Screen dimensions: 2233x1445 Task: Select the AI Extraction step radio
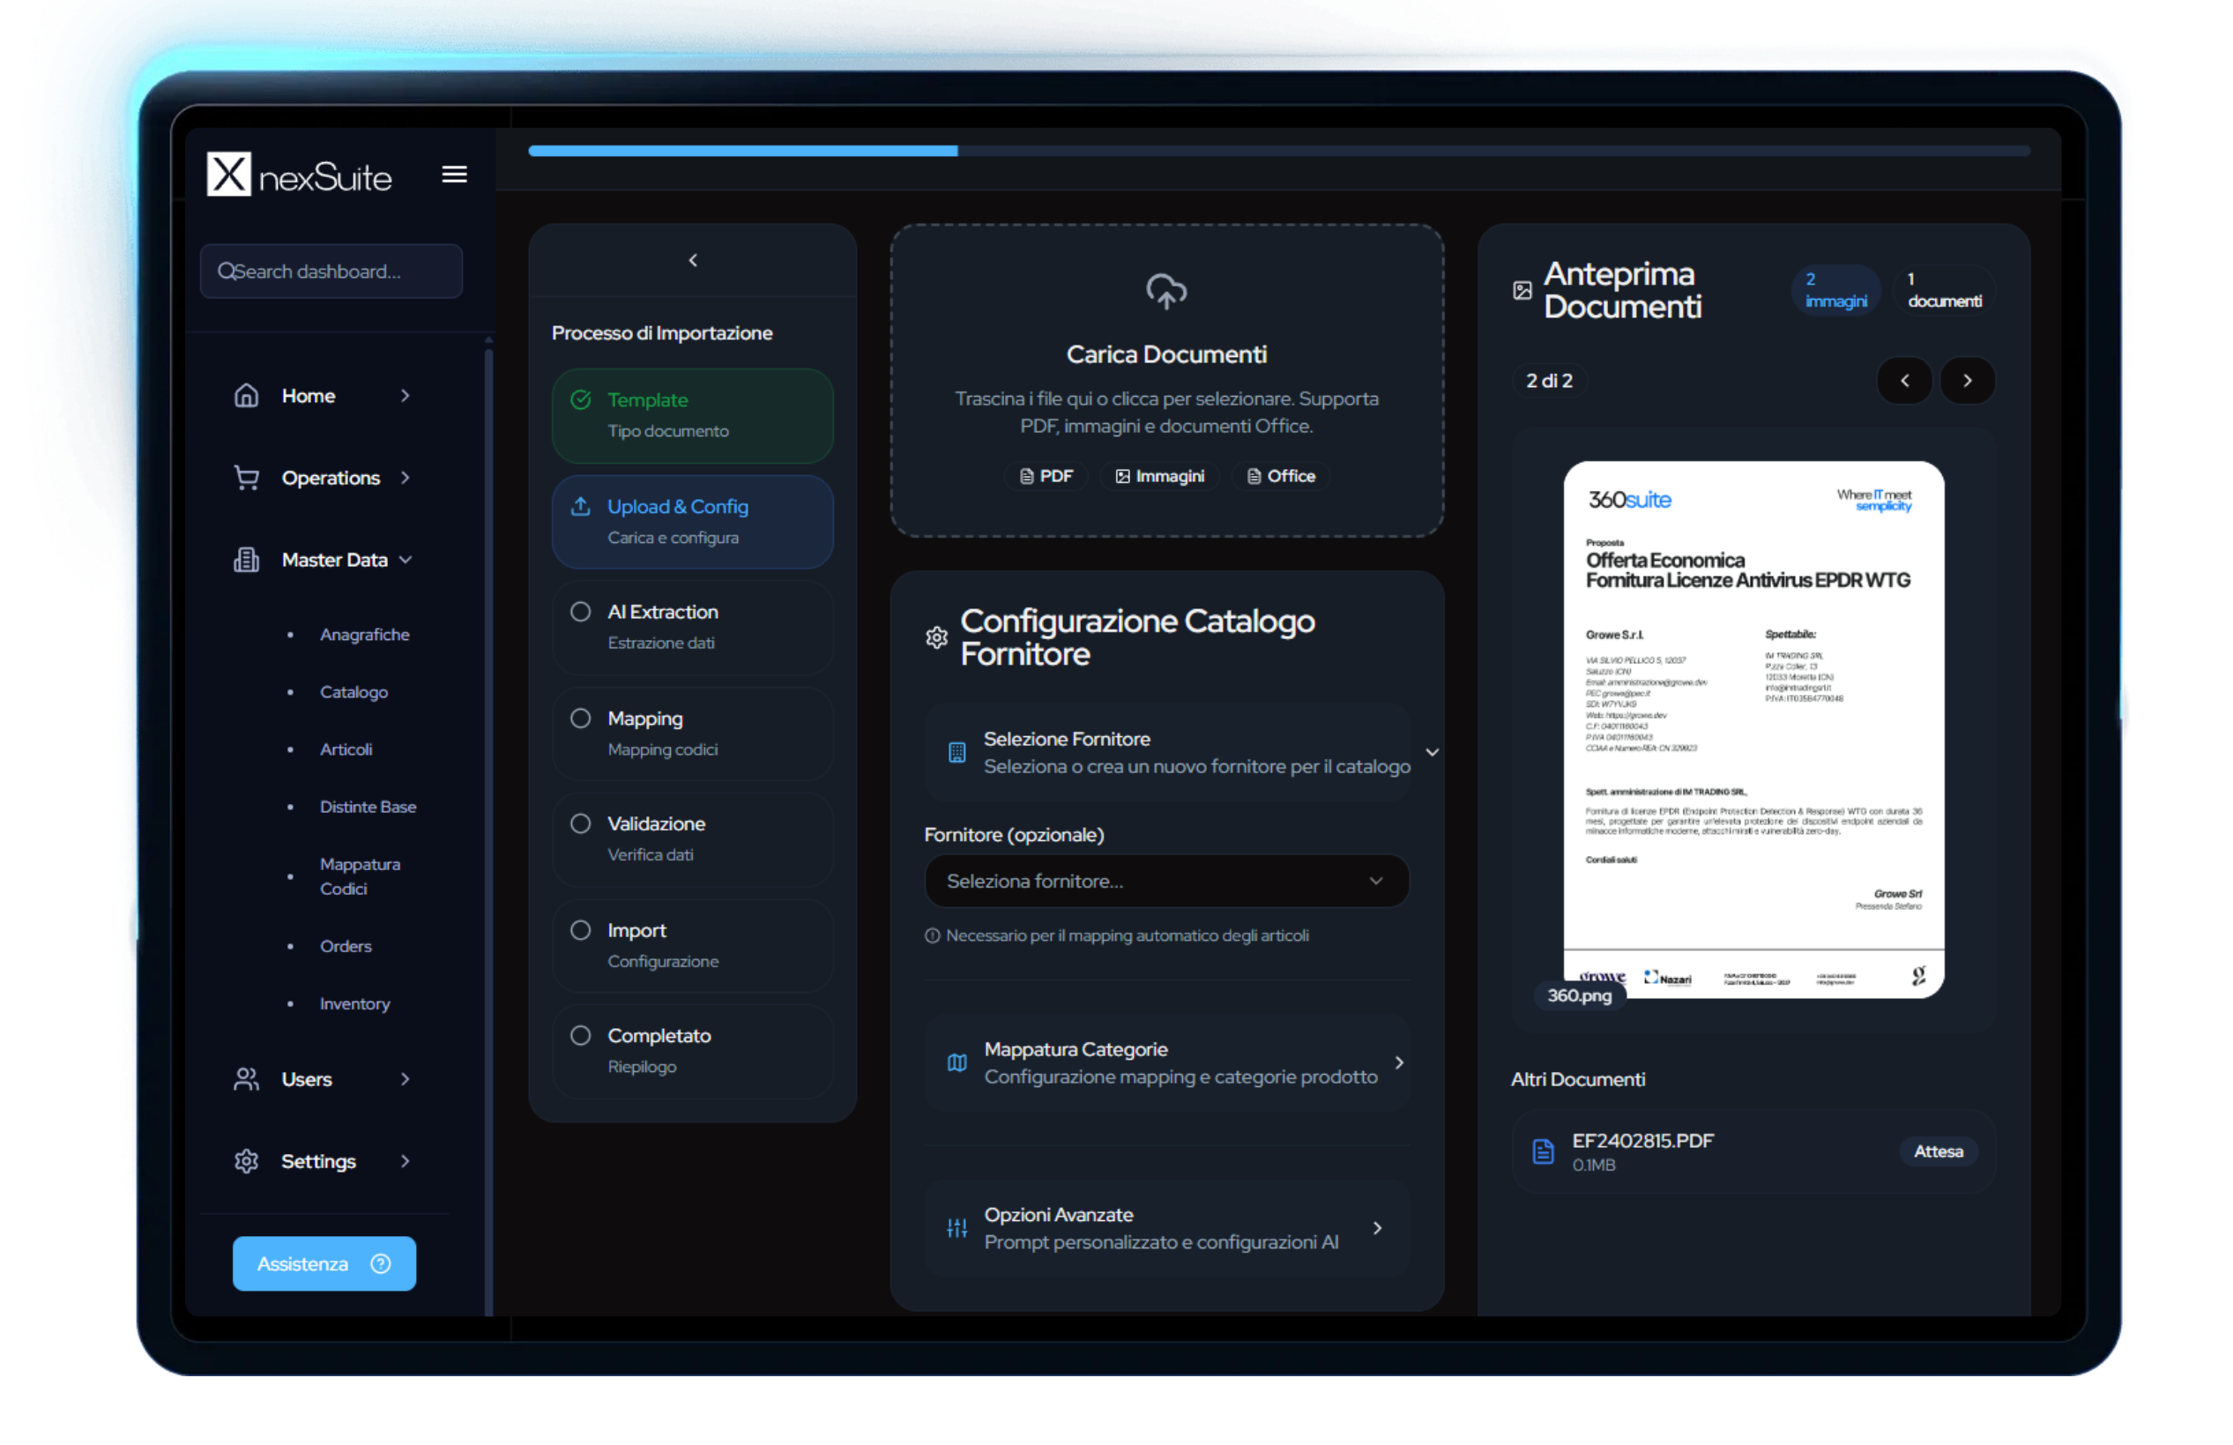click(581, 612)
